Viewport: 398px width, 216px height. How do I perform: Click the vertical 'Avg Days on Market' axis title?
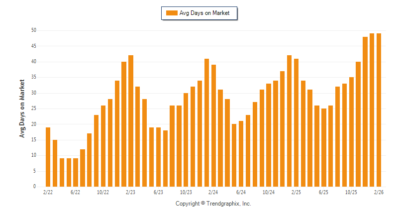point(22,108)
